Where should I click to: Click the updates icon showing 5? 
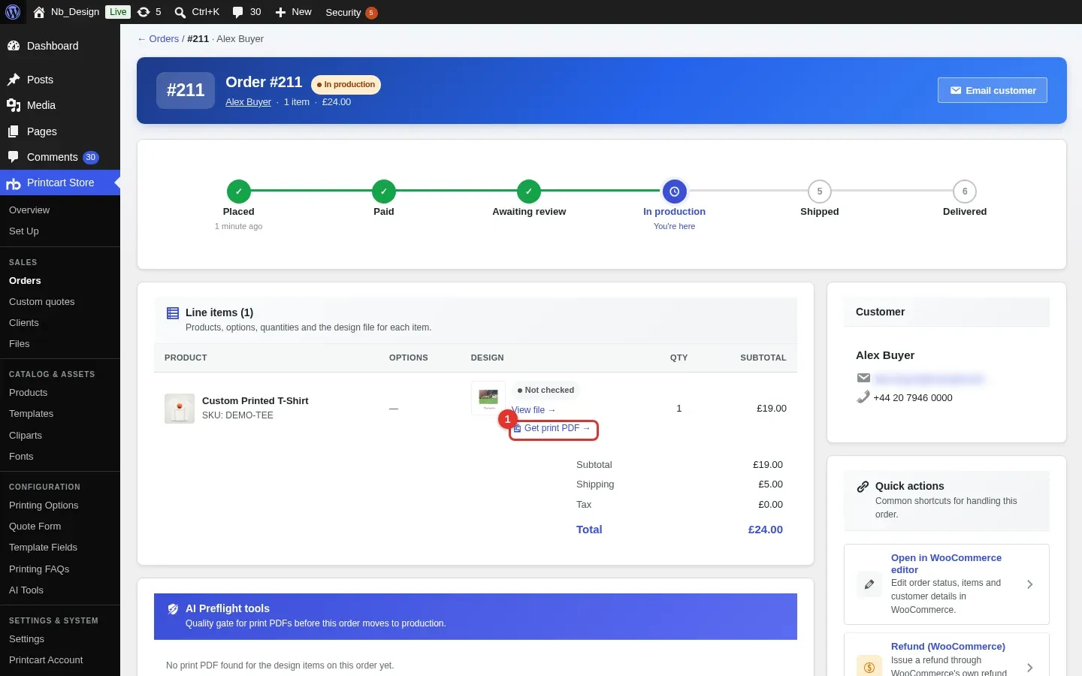click(x=144, y=12)
